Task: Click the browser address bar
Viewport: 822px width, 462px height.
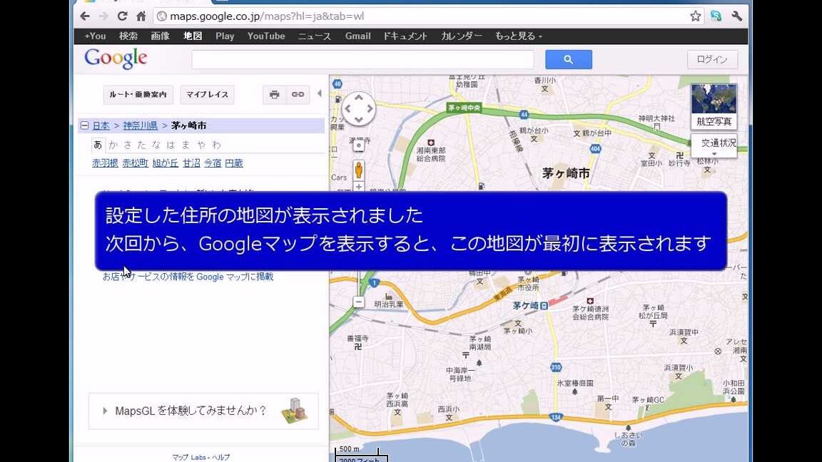Action: tap(420, 16)
